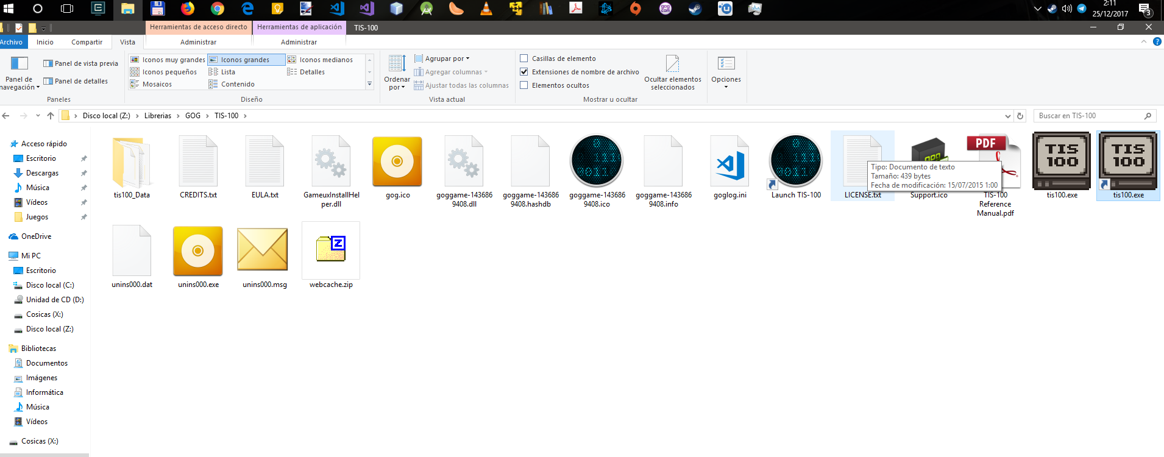Select goggame-1436869408.dll file

point(464,172)
